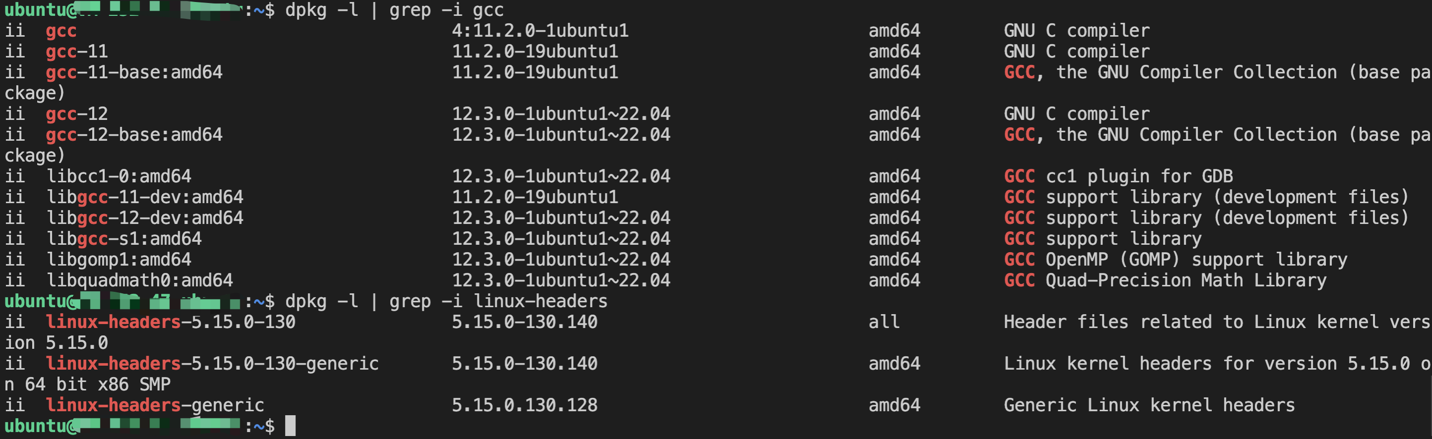Viewport: 1432px width, 439px height.
Task: Click the 'GCC cc1 plugin for GDB' description
Action: 1118,176
